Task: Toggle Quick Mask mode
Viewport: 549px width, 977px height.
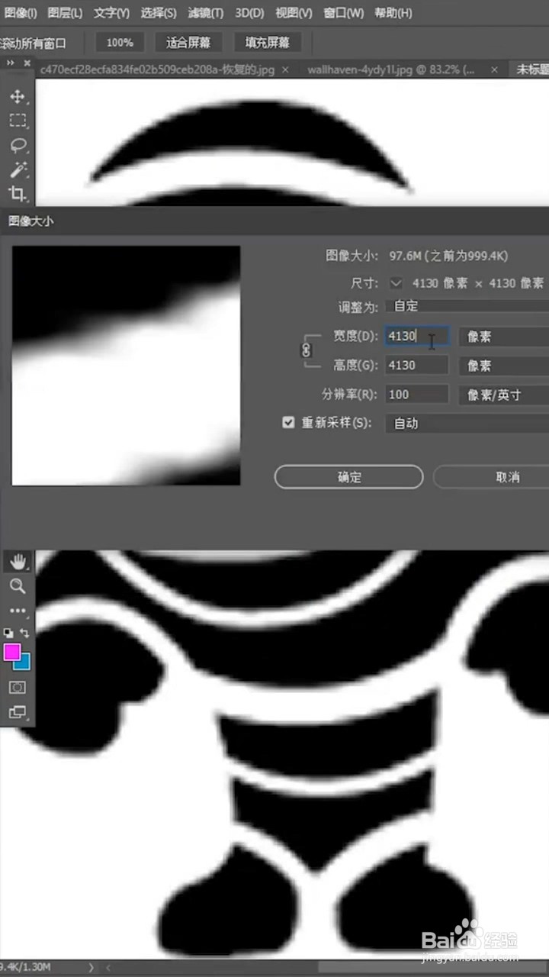Action: [x=18, y=688]
